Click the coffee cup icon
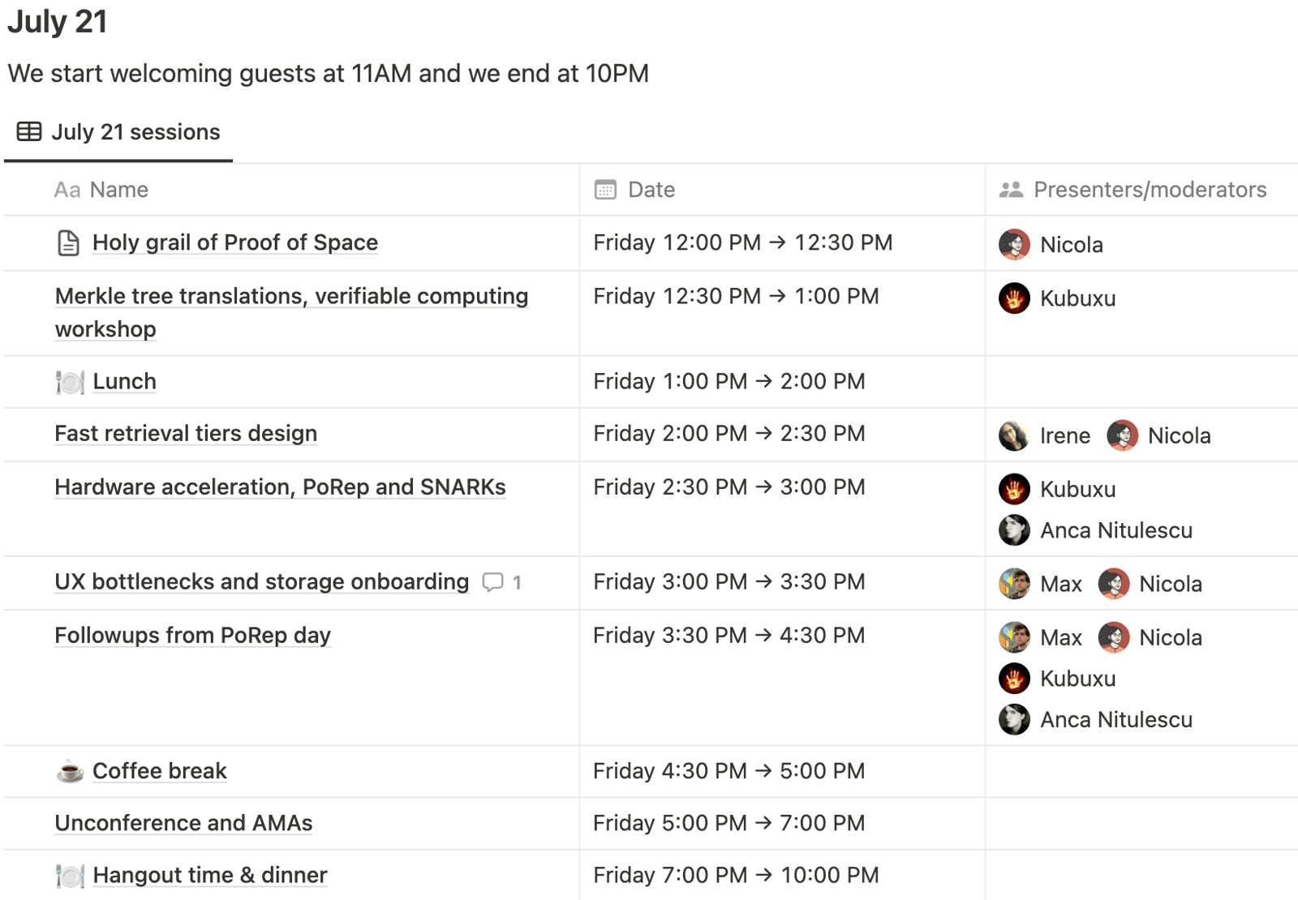 (x=70, y=771)
